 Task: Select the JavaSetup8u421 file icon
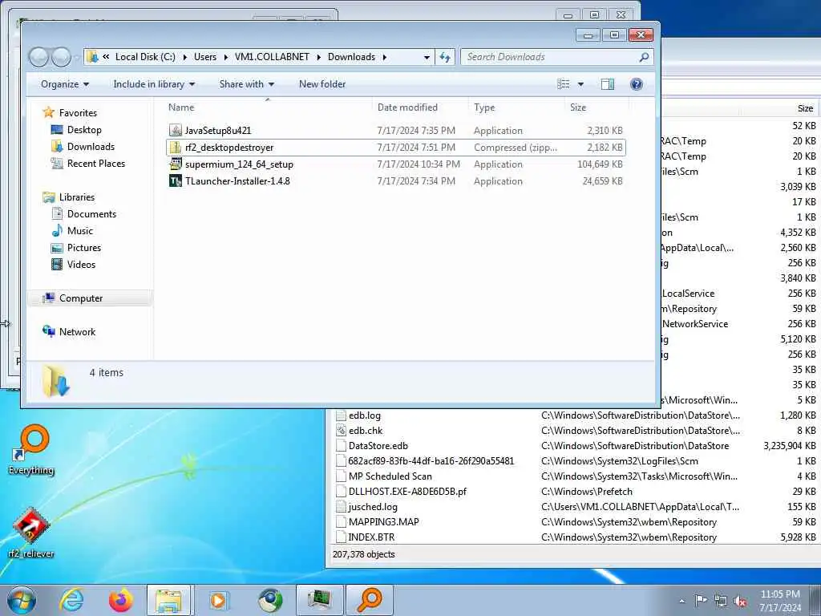(176, 131)
